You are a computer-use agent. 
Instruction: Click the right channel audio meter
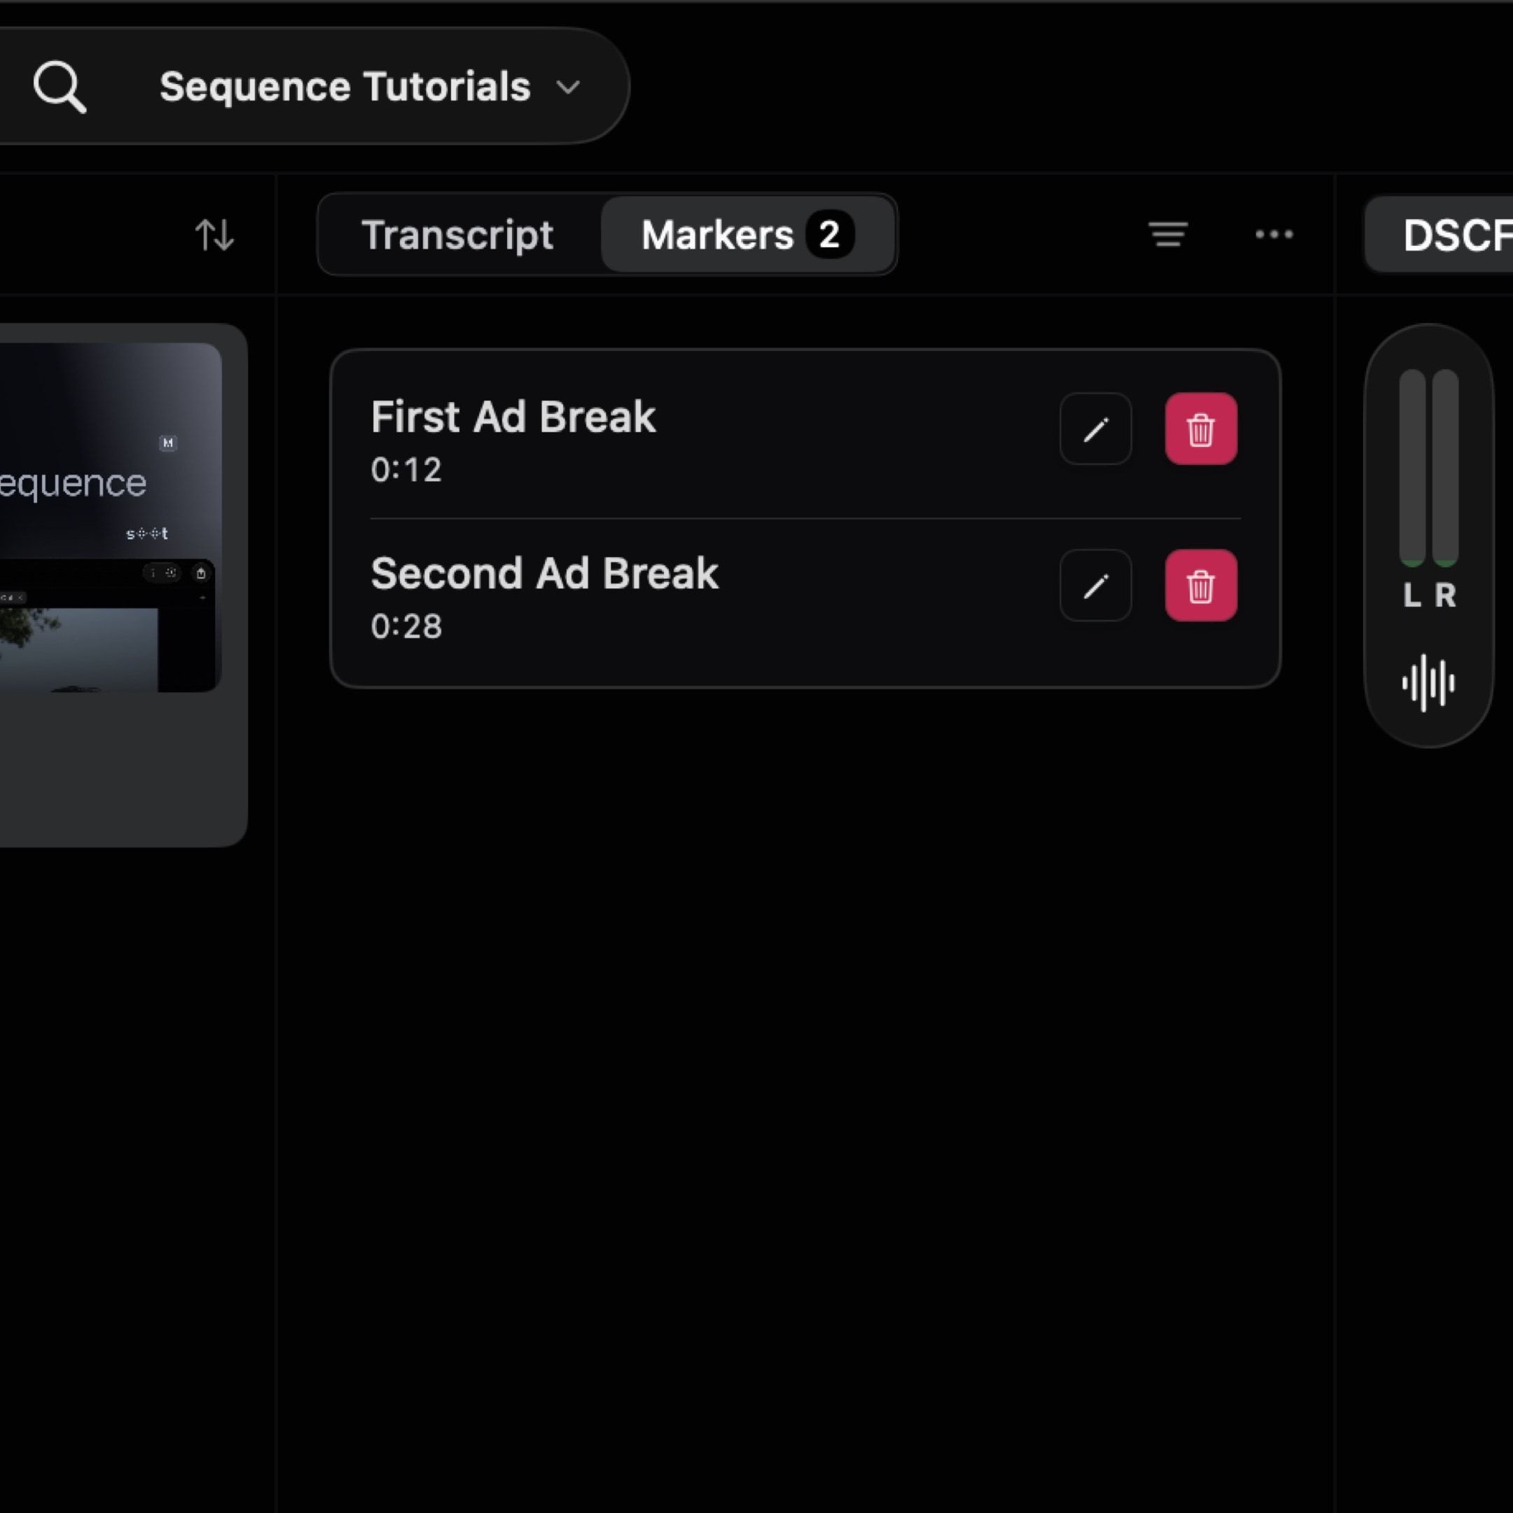pos(1446,467)
